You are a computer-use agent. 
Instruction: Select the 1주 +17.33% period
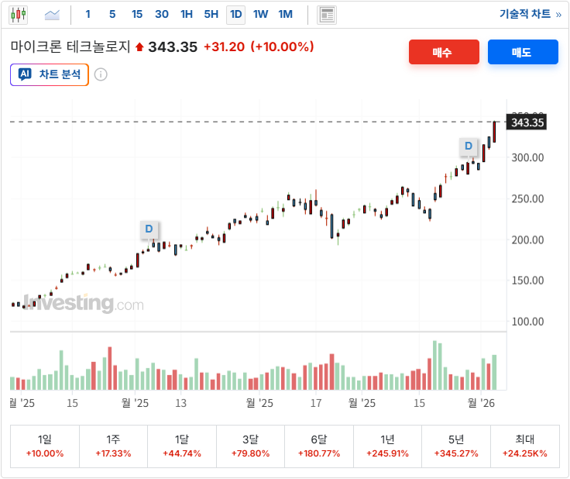pos(113,446)
